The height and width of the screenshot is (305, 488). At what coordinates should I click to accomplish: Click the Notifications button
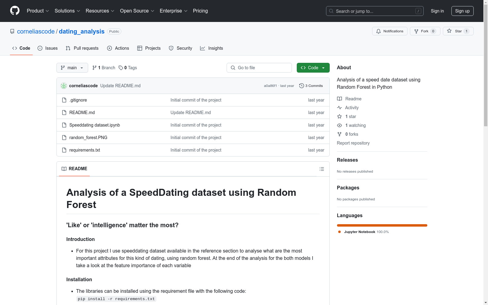pos(390,31)
